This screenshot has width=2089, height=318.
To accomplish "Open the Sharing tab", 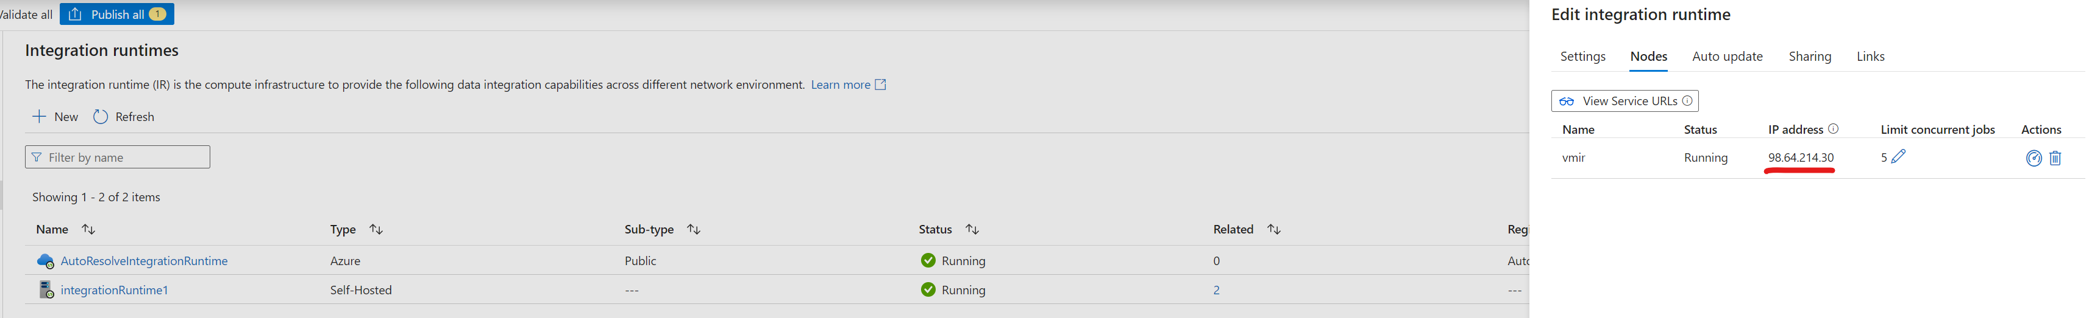I will pos(1809,56).
